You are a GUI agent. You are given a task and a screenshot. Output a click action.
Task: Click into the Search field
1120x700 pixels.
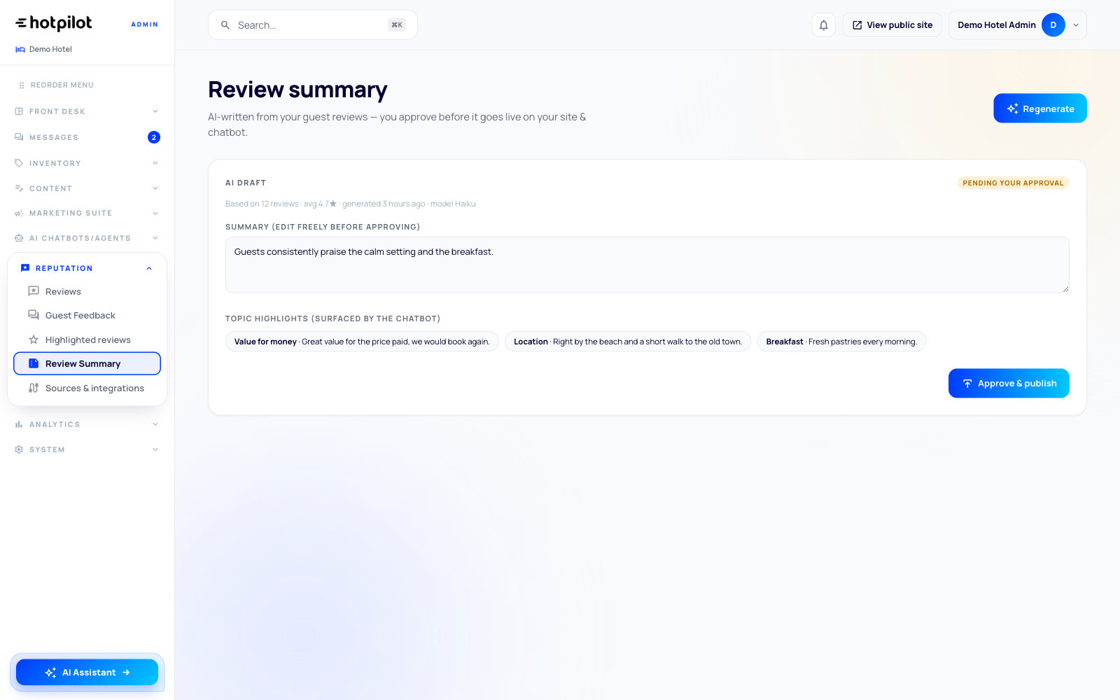313,25
